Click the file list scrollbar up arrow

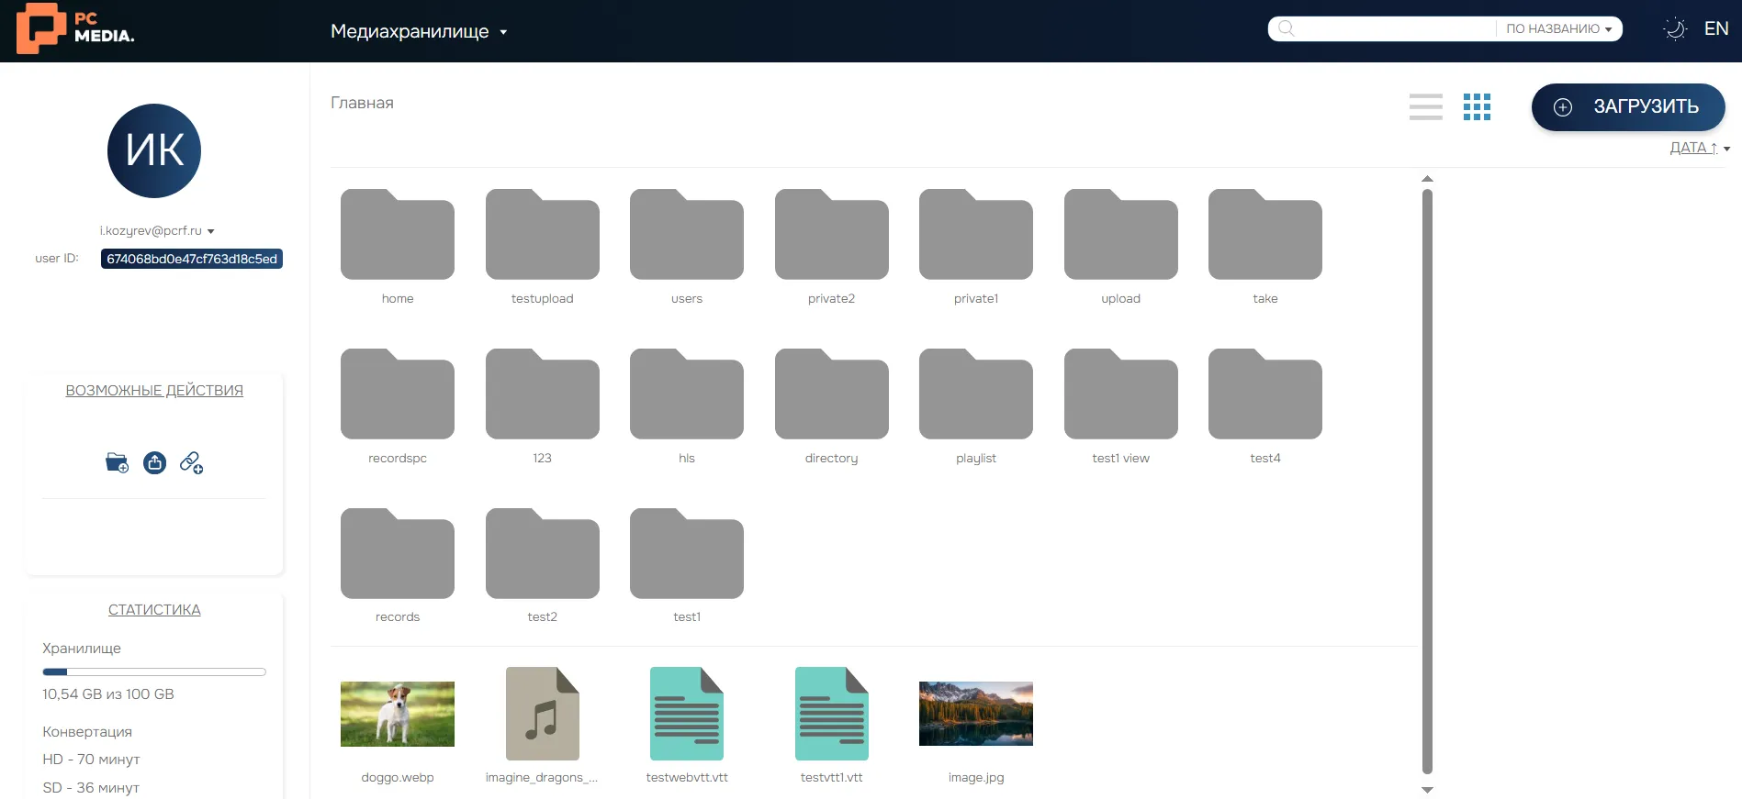click(1427, 179)
